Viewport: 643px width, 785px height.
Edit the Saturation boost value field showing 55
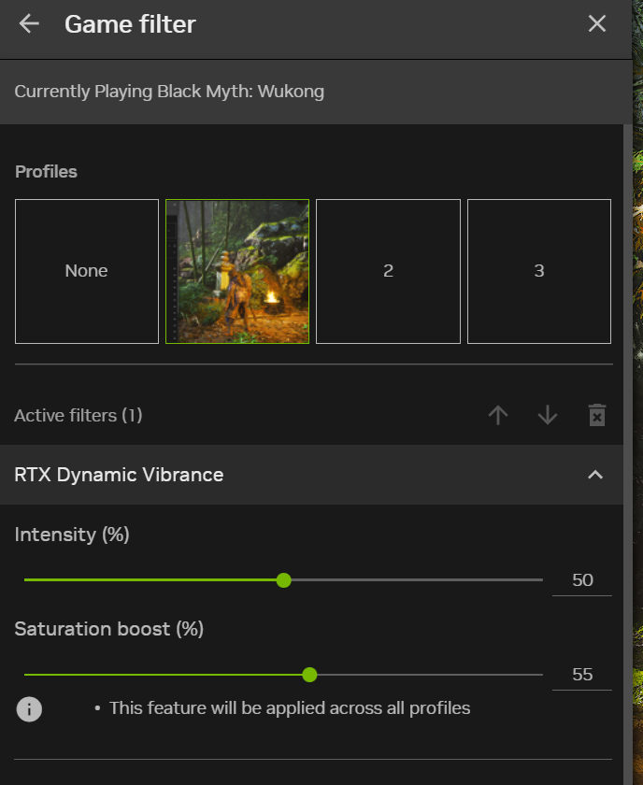pos(582,676)
